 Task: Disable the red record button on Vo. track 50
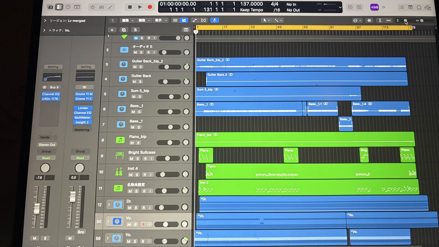coord(143,224)
